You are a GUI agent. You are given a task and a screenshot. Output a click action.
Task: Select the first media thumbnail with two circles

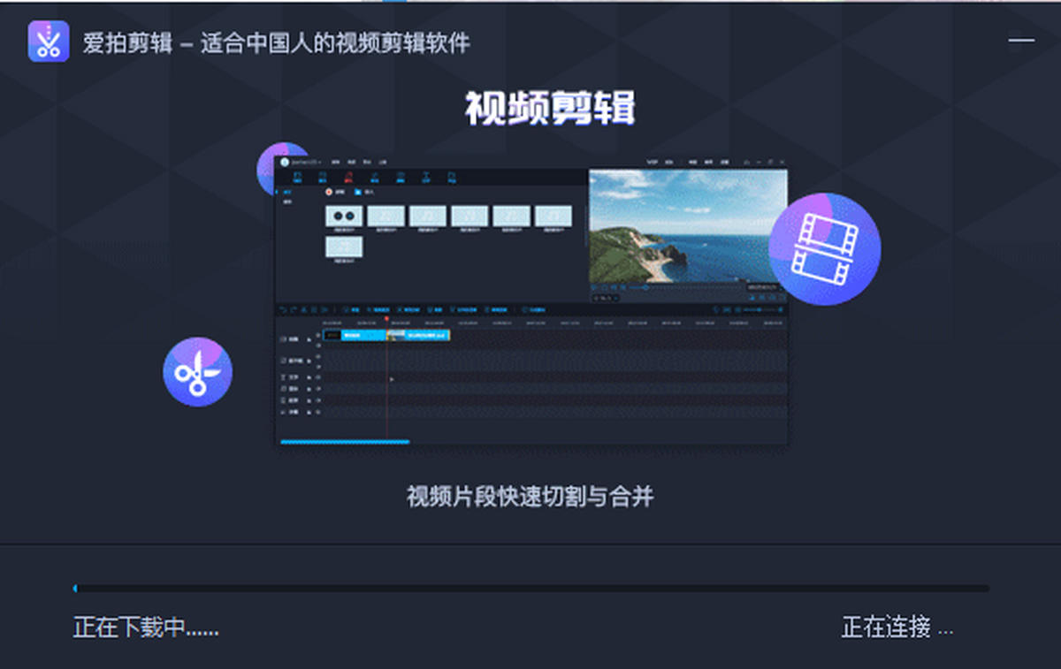(344, 217)
